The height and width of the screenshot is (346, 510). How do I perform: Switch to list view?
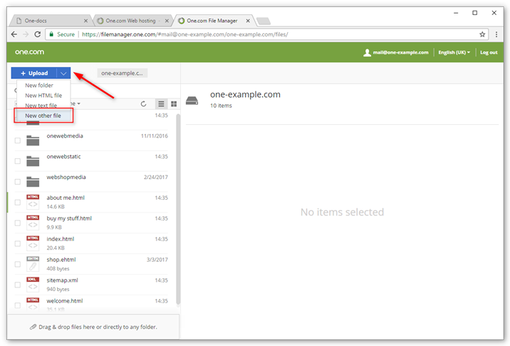[x=161, y=104]
